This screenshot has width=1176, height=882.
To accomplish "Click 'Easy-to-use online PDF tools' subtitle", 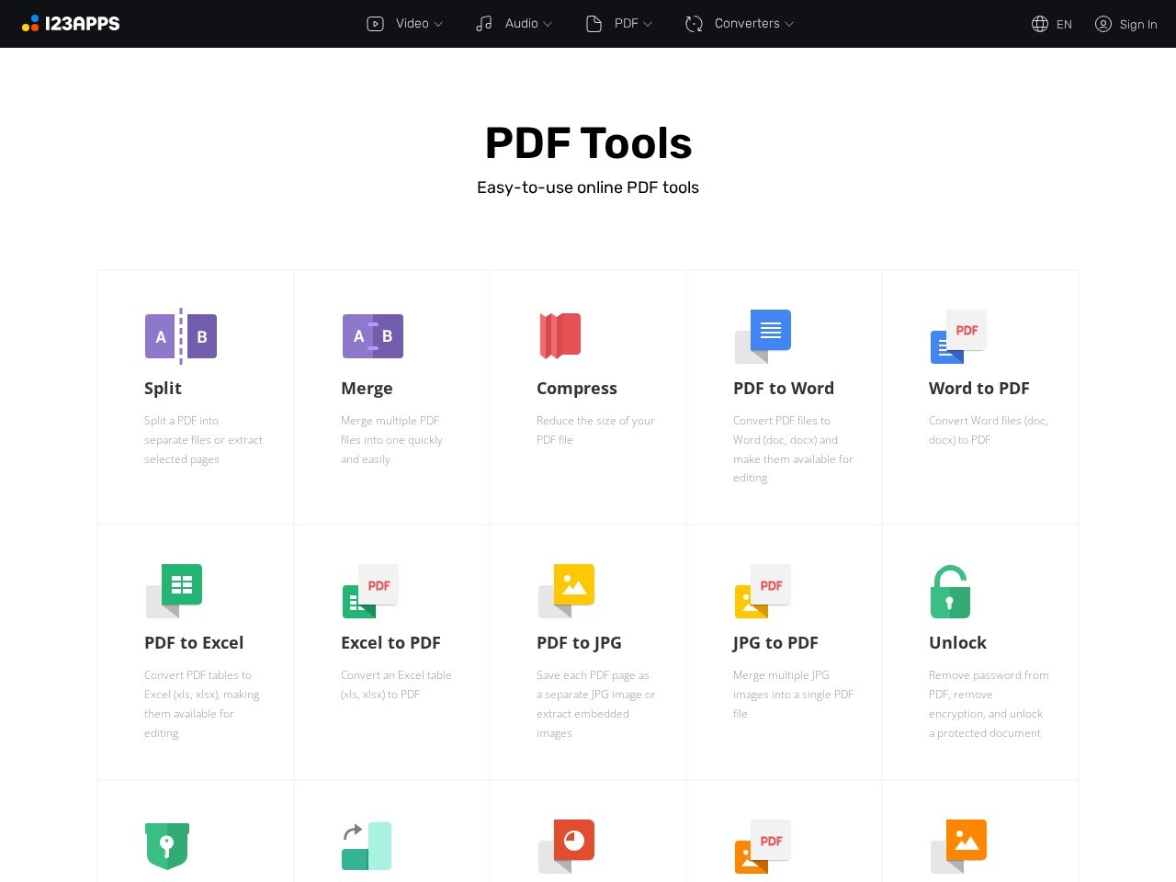I will (588, 187).
